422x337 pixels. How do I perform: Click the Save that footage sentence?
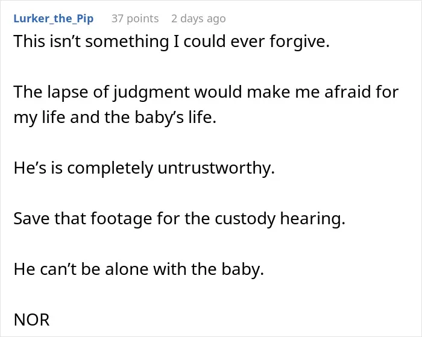(x=179, y=218)
